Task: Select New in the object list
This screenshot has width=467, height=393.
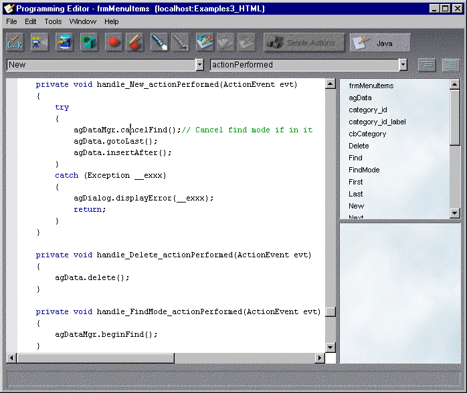Action: 356,206
